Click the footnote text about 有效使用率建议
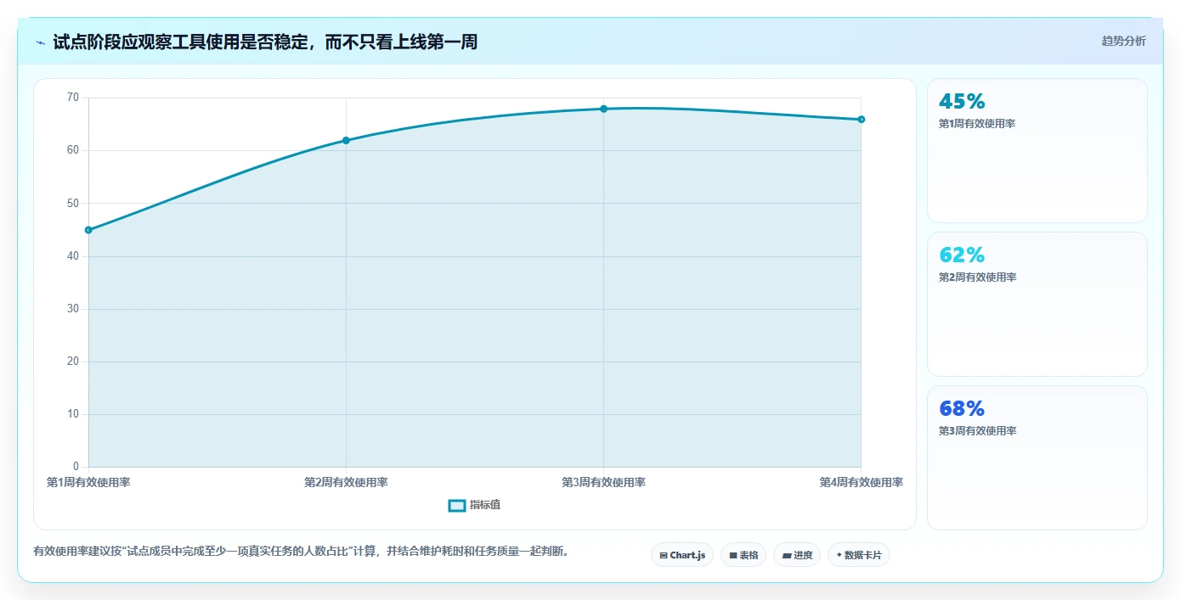The width and height of the screenshot is (1181, 600). (302, 552)
